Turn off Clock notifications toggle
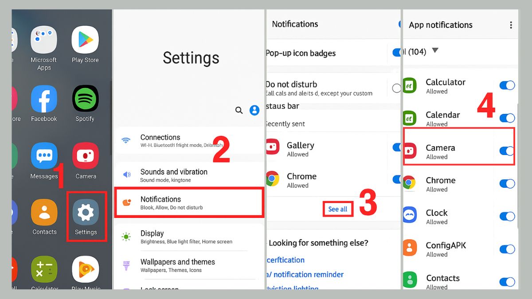This screenshot has height=299, width=532. click(x=507, y=217)
